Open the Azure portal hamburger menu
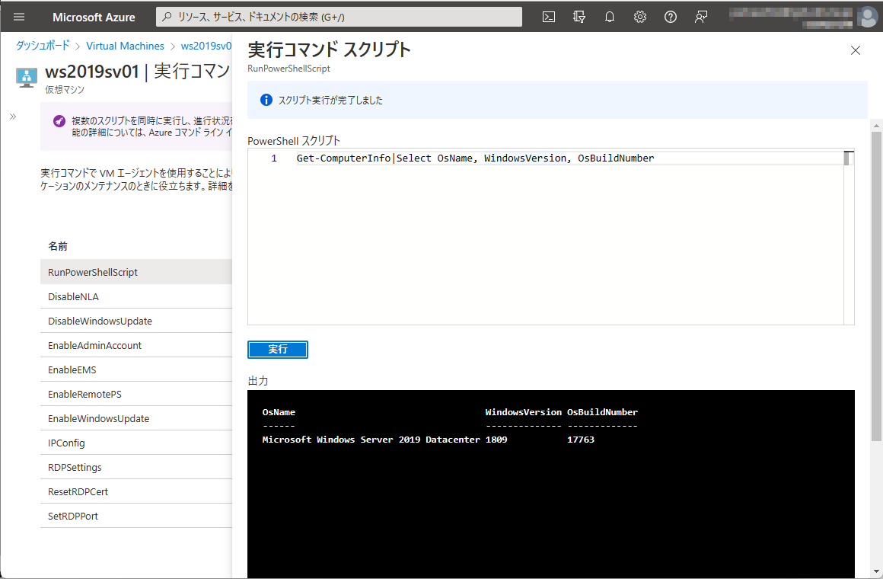 point(18,16)
